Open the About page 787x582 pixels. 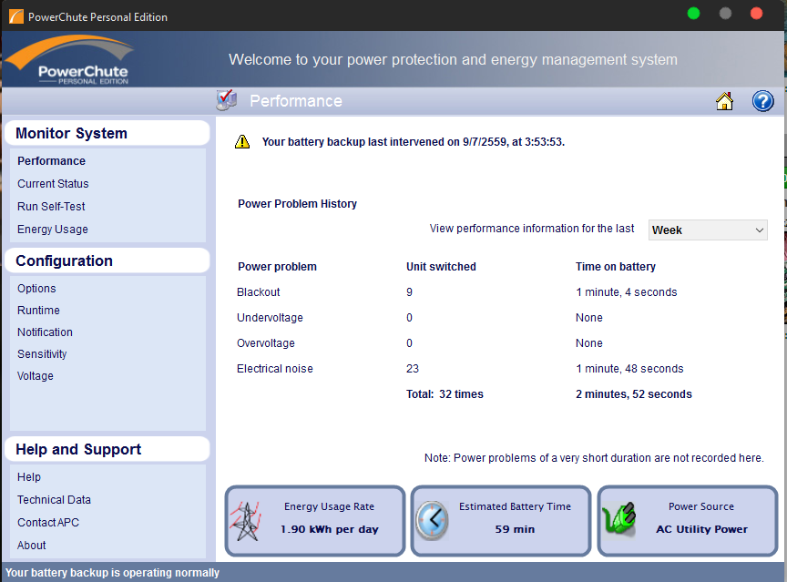tap(31, 546)
